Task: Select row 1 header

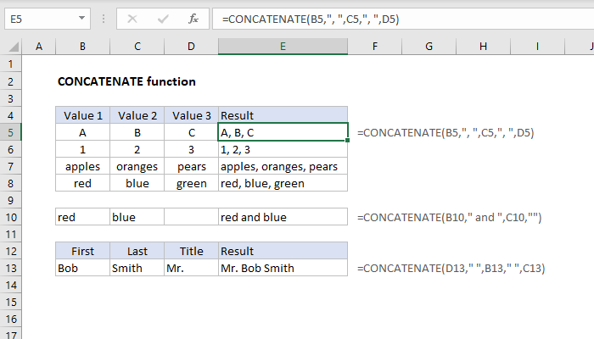Action: pos(10,64)
